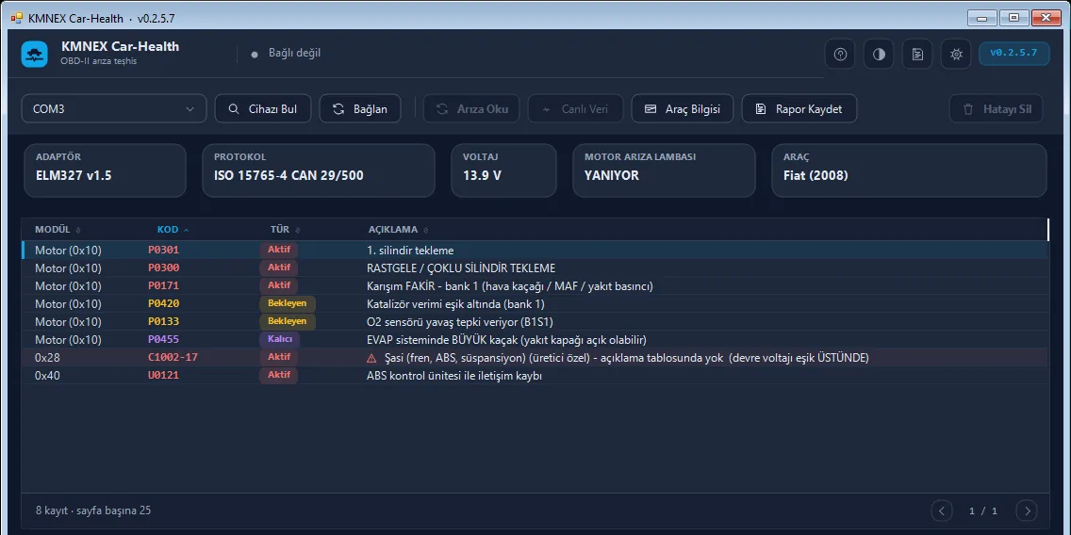Open settings gear icon

pos(956,54)
